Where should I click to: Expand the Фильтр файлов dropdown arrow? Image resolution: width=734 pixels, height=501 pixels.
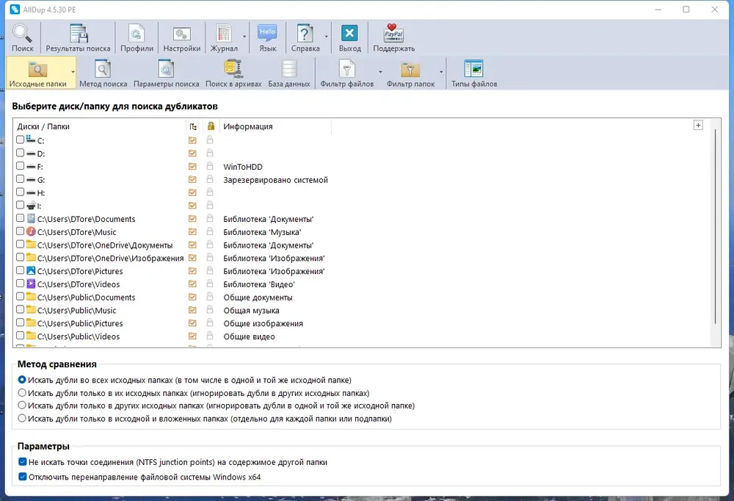tap(380, 72)
